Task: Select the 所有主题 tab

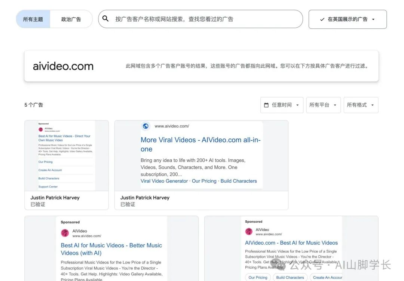Action: [x=33, y=19]
